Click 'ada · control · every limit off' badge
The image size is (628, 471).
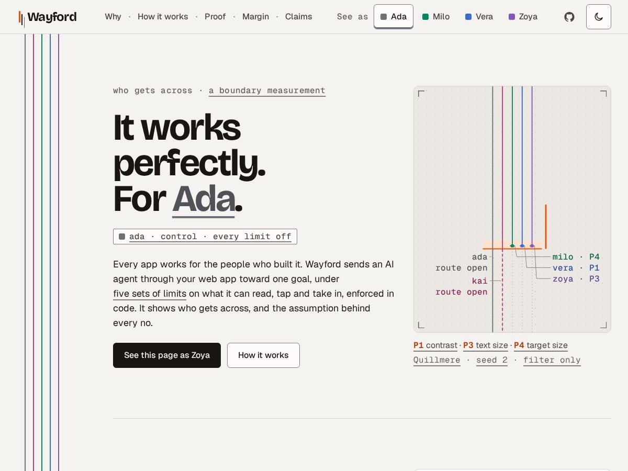[205, 237]
